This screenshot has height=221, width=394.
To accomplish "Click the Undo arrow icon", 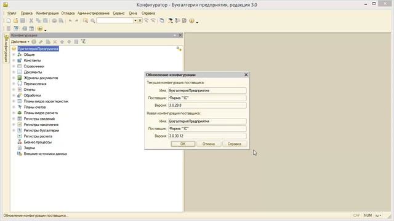I will [70, 20].
